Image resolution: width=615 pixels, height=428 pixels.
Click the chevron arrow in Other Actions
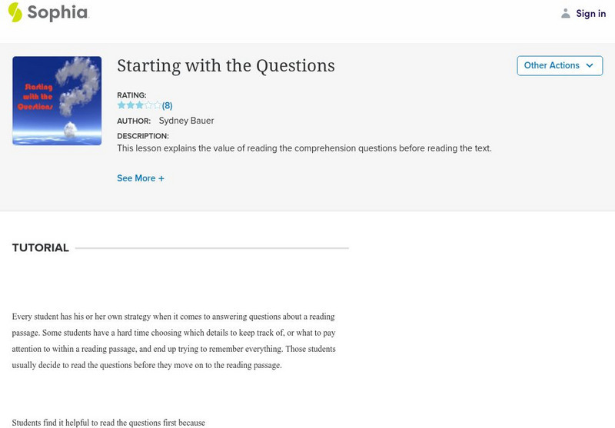click(x=590, y=65)
